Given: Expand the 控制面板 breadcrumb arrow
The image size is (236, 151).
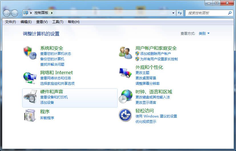Looking at the screenshot, I should click(x=52, y=13).
